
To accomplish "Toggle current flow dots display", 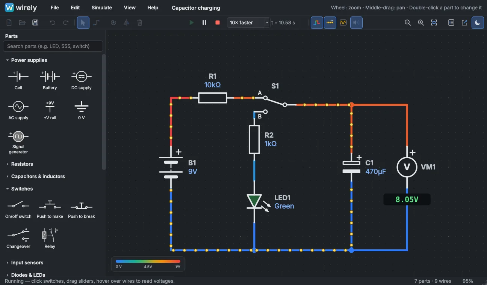I will (x=330, y=22).
